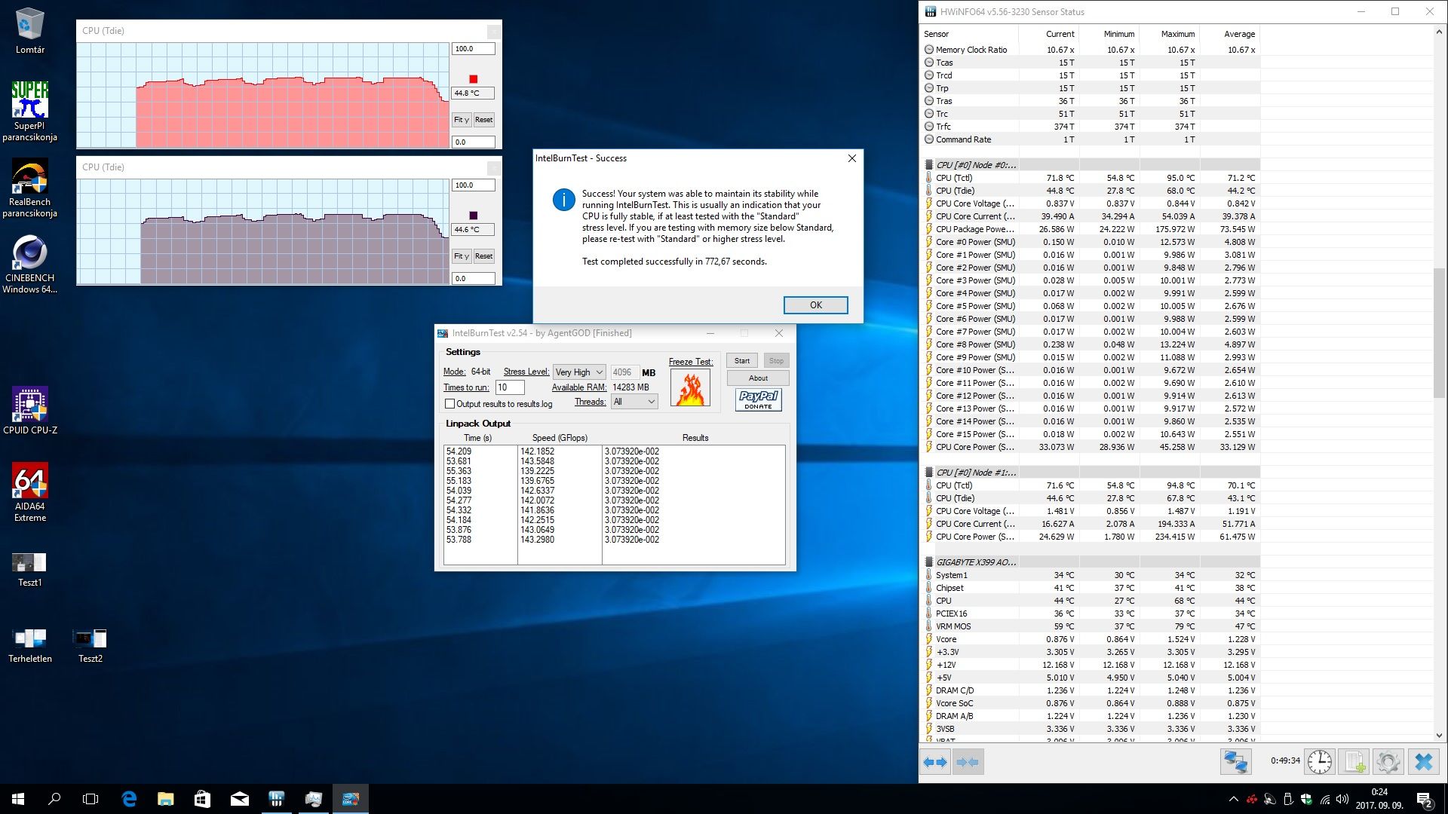Click the flame Freeze Test icon in IntelBurnTest
The width and height of the screenshot is (1448, 814).
(x=690, y=388)
